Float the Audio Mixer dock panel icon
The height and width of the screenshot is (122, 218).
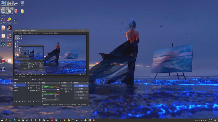coord(59,83)
